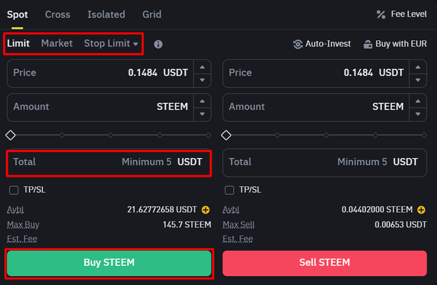Decrease sell amount down arrow

[418, 114]
